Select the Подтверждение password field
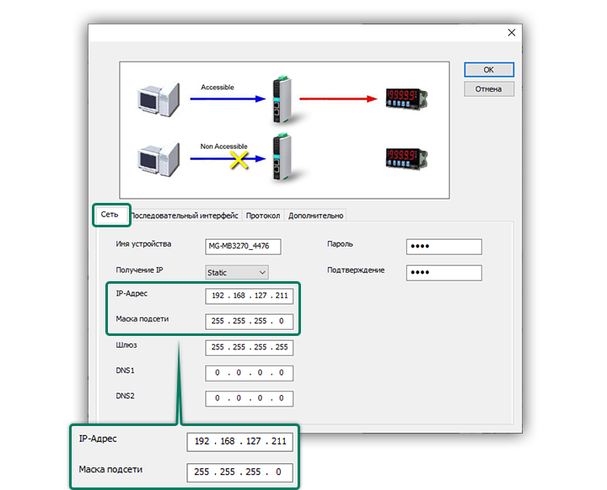 pyautogui.click(x=443, y=273)
